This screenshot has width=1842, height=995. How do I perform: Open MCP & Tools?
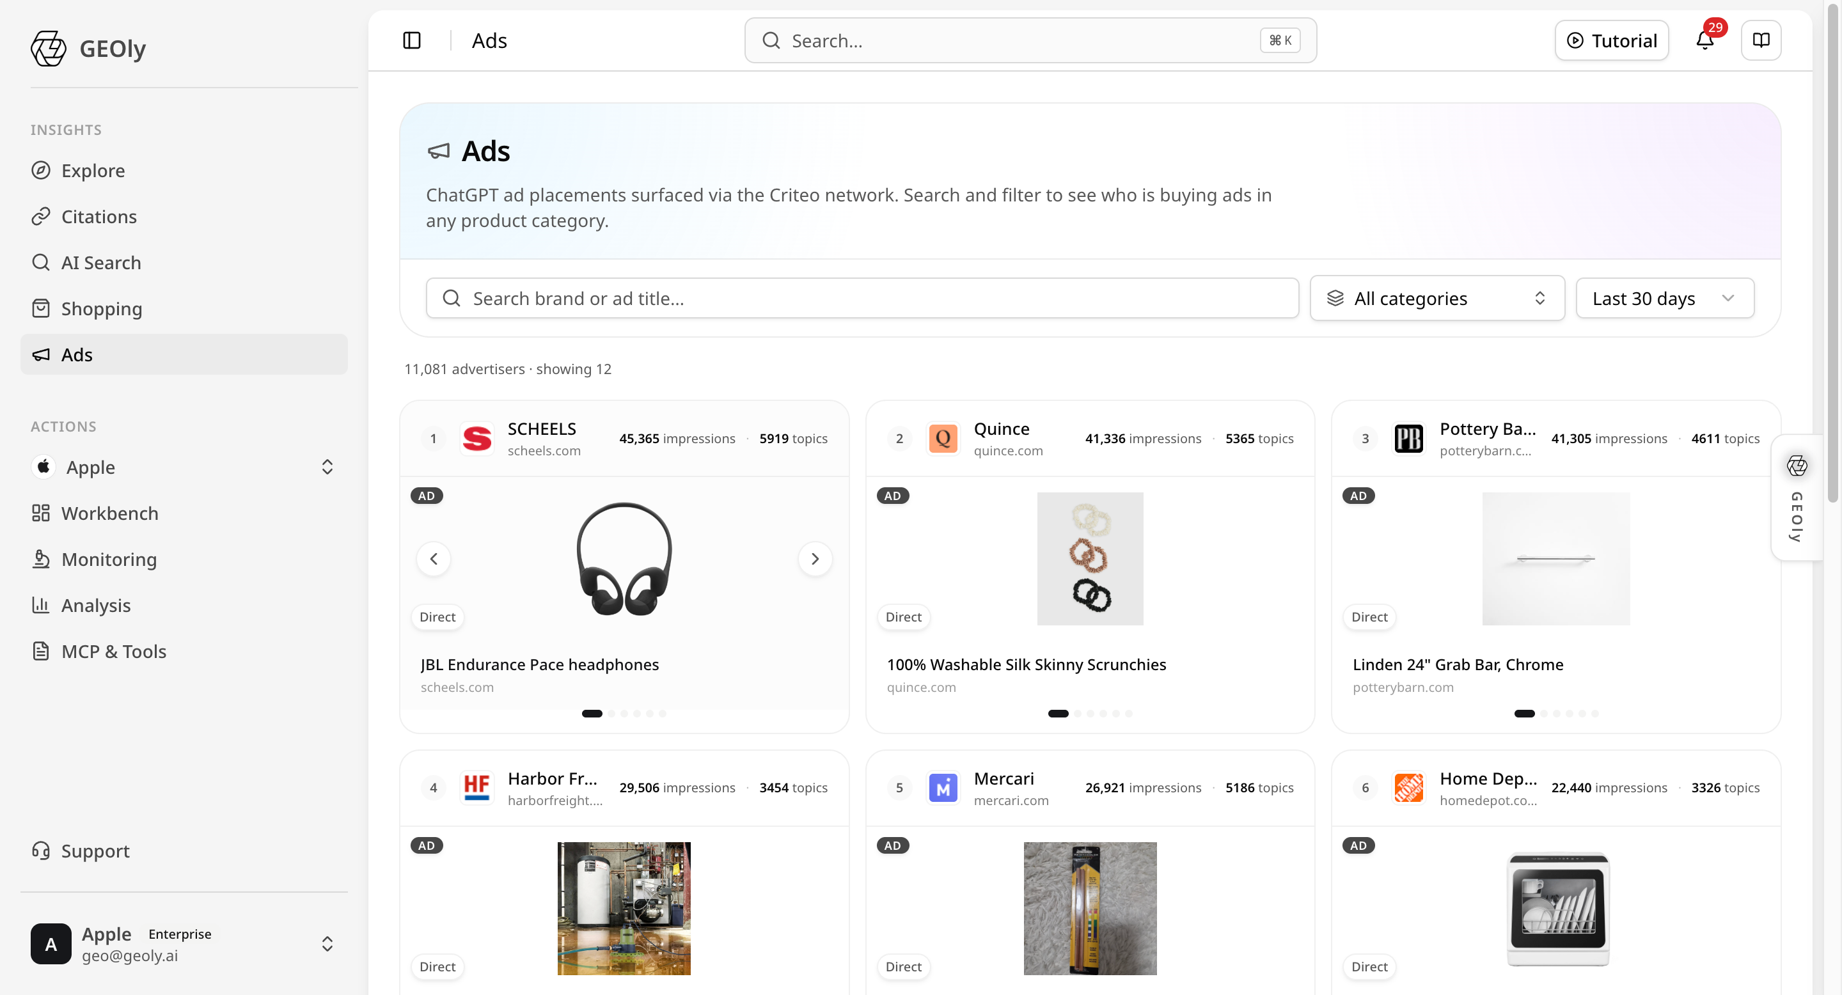point(184,651)
